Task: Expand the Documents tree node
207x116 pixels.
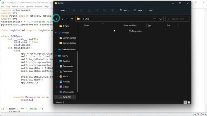Action: point(57,66)
